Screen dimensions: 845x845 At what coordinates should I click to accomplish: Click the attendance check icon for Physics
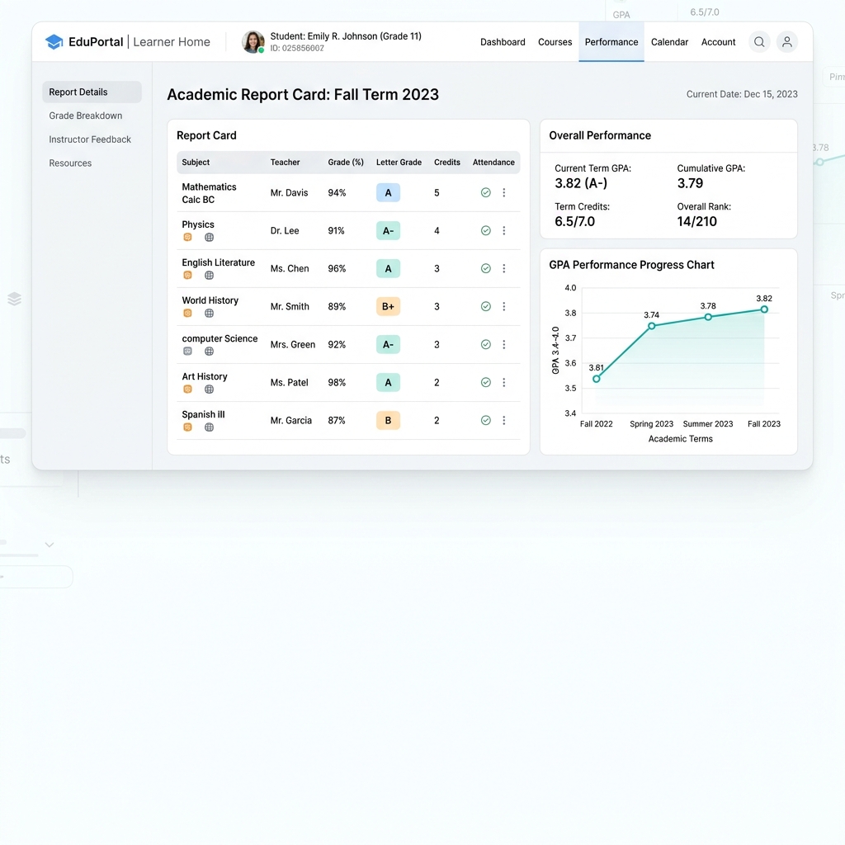coord(485,231)
